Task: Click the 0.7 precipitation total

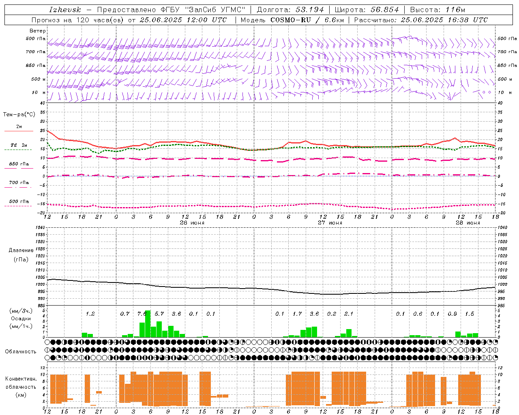Action: (125, 314)
